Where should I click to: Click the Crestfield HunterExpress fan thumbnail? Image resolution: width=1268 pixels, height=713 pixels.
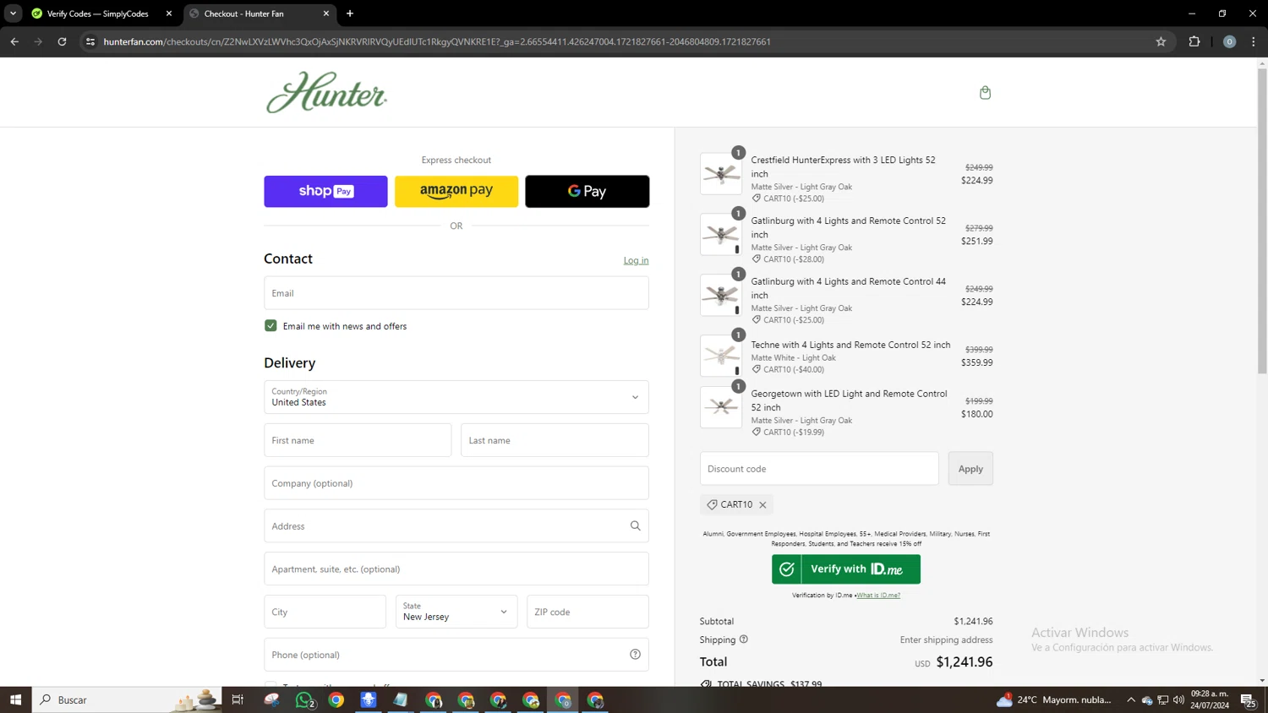pyautogui.click(x=721, y=174)
